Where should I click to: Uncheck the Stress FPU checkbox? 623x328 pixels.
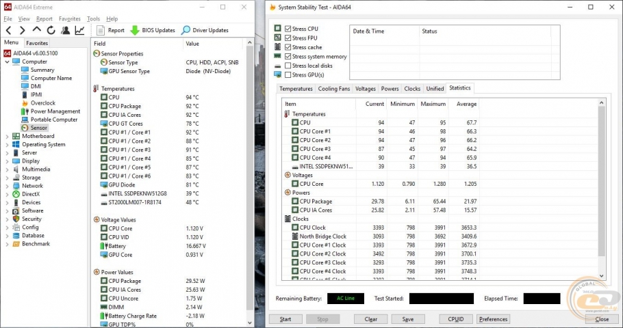pos(288,38)
